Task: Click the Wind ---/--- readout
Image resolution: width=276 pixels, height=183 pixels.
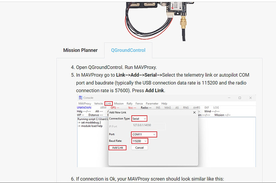Action: click(x=212, y=111)
